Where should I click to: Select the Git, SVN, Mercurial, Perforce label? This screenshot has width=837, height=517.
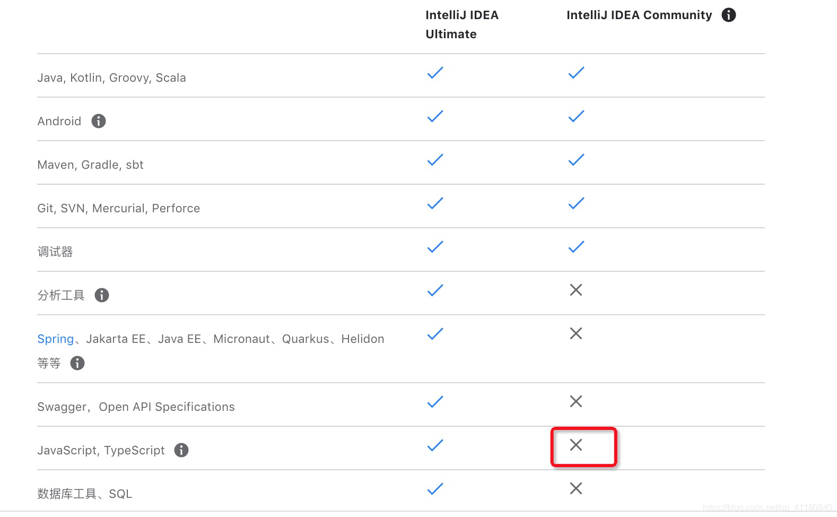[x=118, y=208]
